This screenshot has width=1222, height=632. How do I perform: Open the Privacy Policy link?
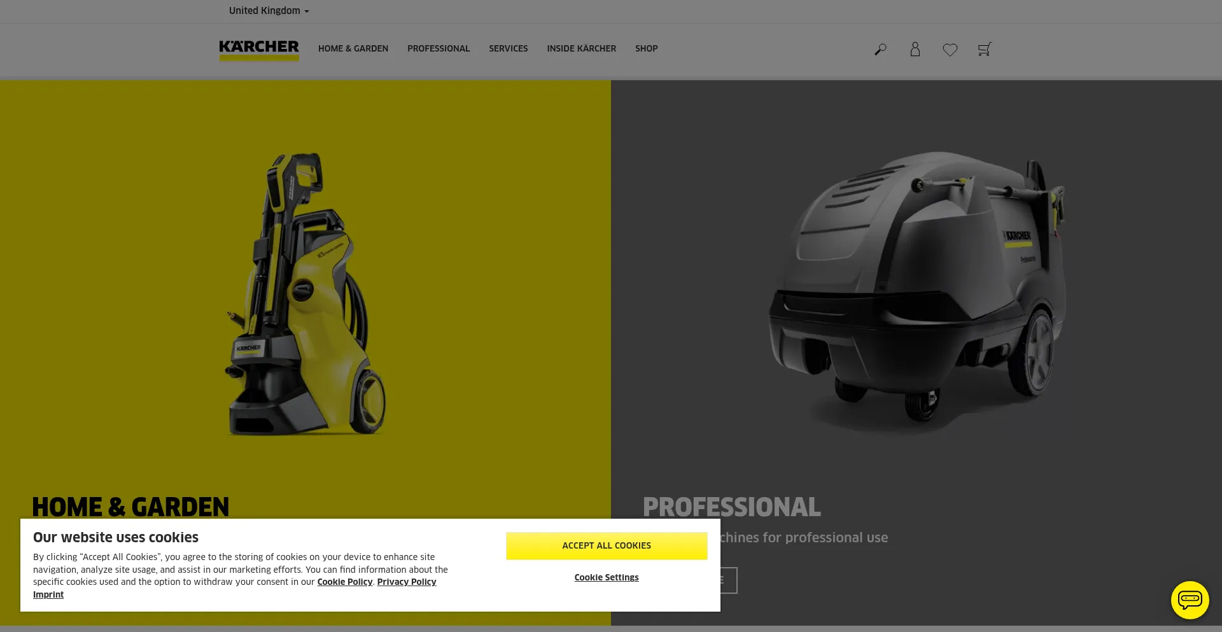pos(407,582)
